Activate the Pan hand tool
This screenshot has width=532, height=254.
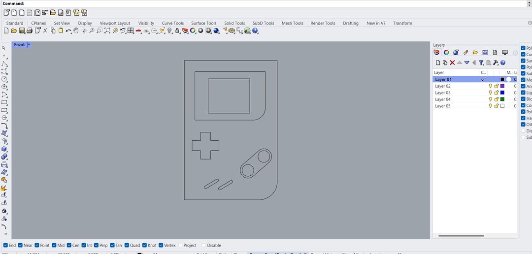[x=76, y=31]
